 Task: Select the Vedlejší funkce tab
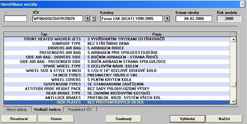pyautogui.click(x=47, y=110)
